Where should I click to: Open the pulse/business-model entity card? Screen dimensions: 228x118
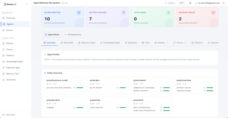(x=65, y=85)
